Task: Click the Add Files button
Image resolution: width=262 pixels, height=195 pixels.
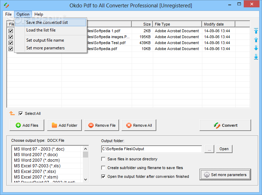Action: coord(27,125)
